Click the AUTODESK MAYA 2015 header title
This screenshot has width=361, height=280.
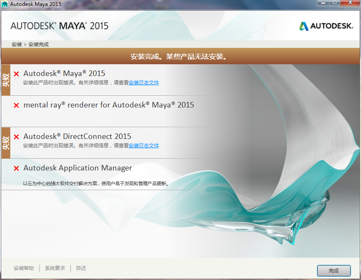(60, 26)
